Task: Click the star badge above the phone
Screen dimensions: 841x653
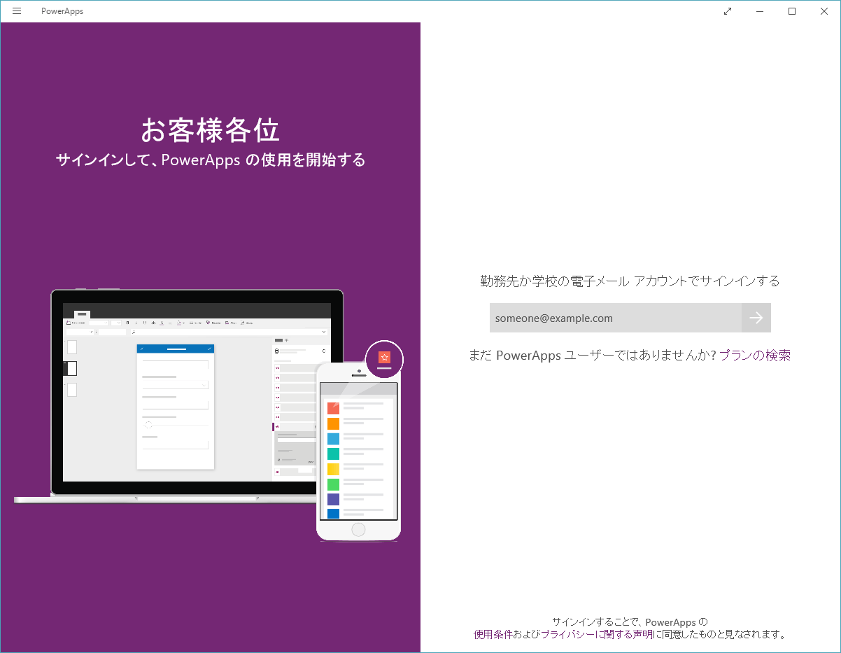Action: tap(384, 359)
